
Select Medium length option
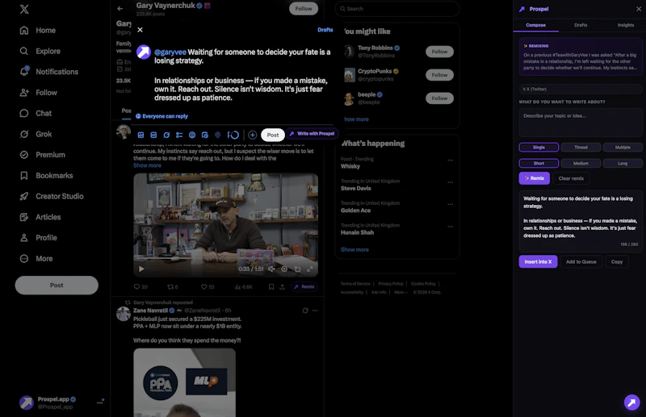coord(581,164)
